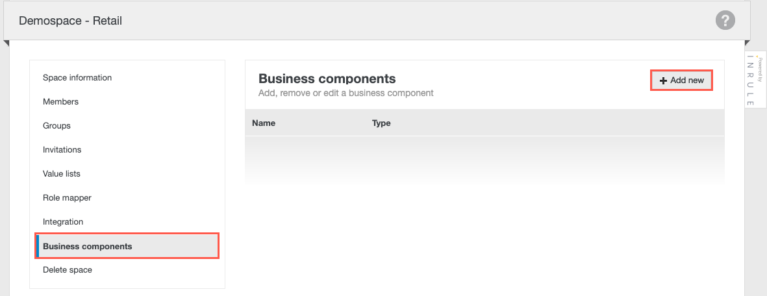Click the 'Add, remove or edit' subtitle text
Screen dimensions: 767x296
346,93
